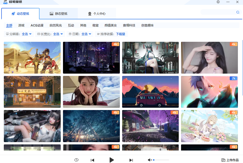Select the 自然风光 category

(x=56, y=25)
